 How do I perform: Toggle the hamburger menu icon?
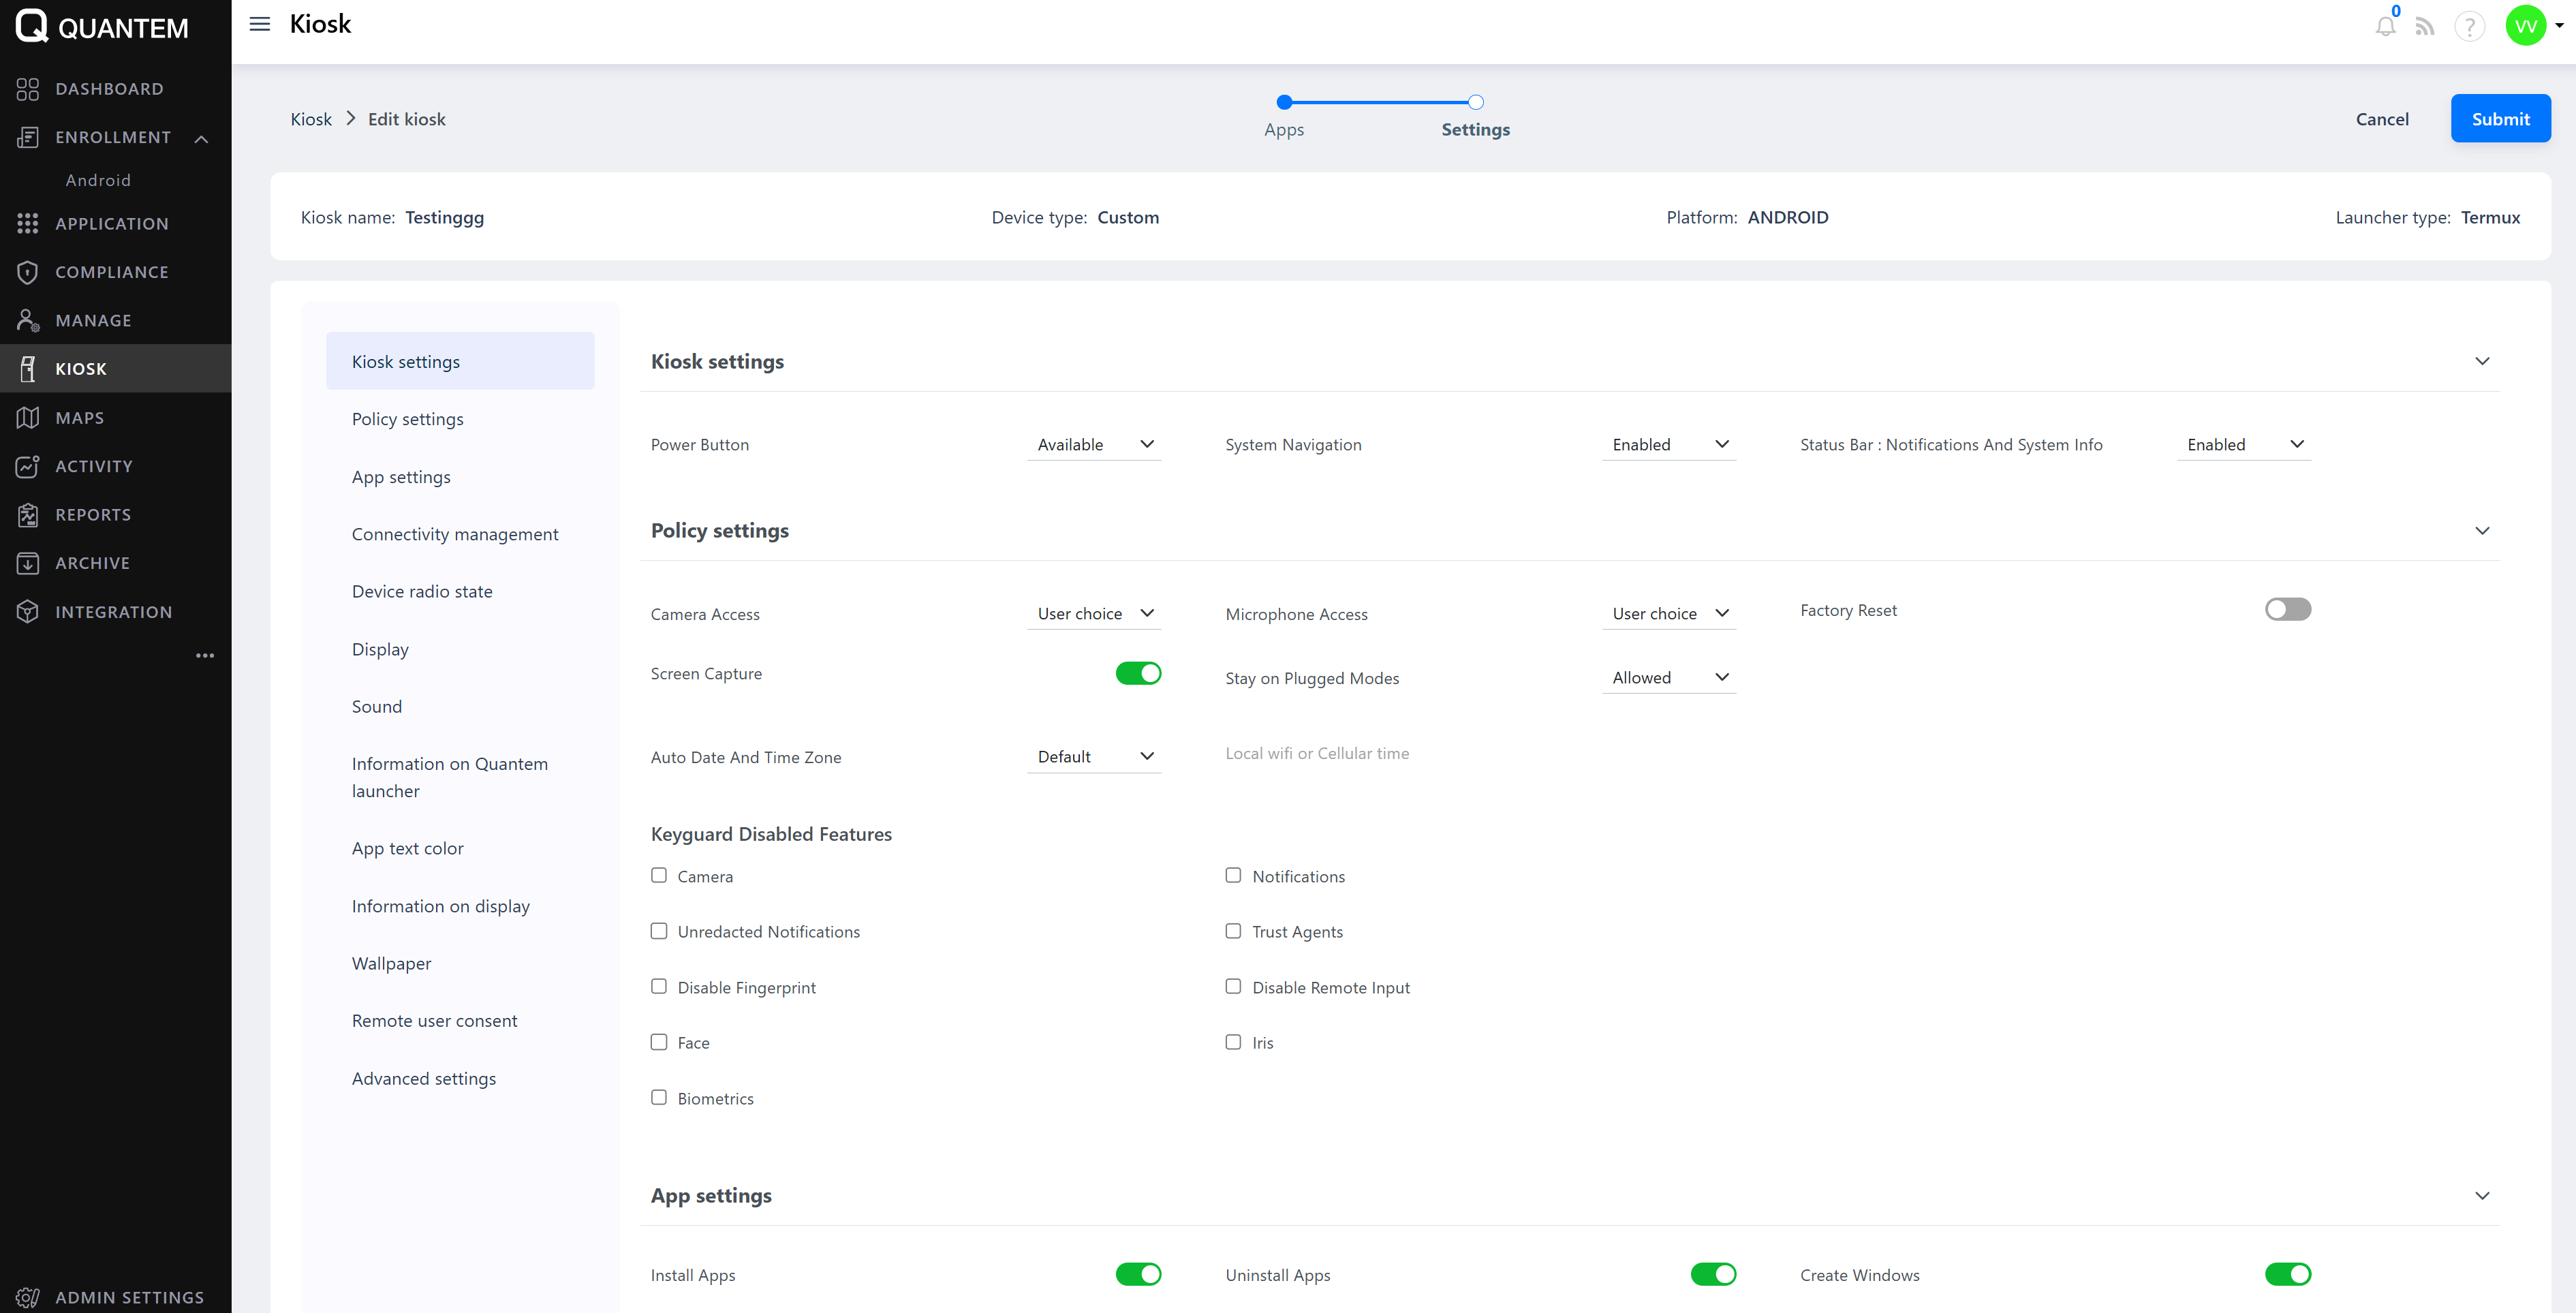pos(260,24)
